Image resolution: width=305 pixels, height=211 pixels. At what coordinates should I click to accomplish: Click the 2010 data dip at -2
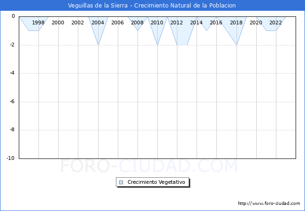click(x=157, y=45)
